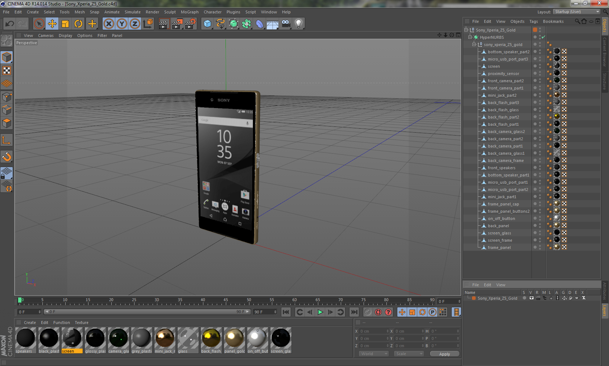The image size is (609, 366).
Task: Open the Layers side tab
Action: click(x=604, y=310)
